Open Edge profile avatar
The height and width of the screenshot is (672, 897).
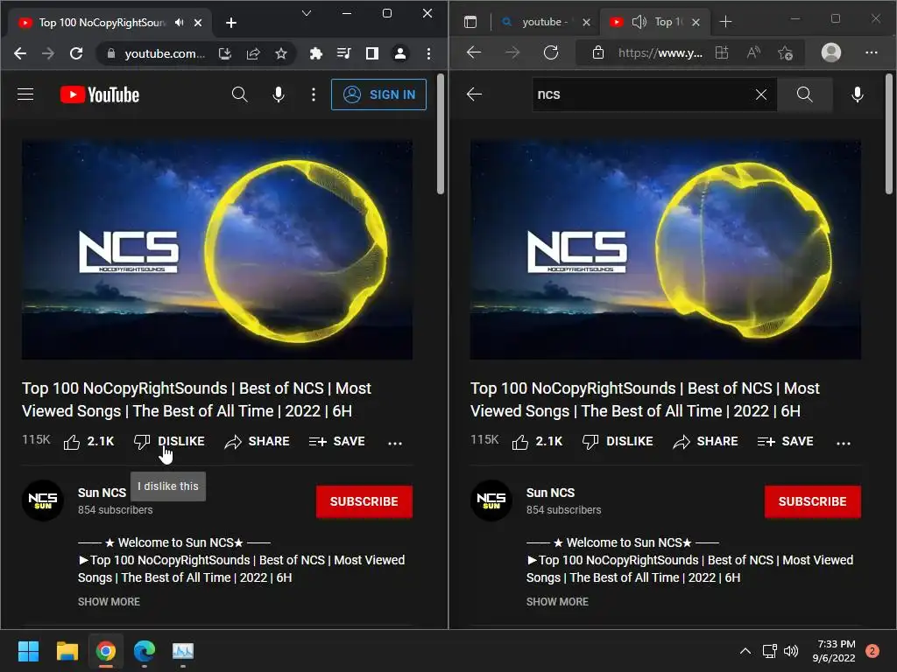tap(831, 52)
